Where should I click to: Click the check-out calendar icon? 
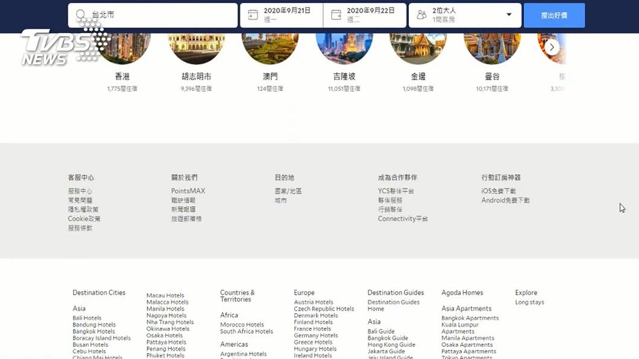coord(336,15)
